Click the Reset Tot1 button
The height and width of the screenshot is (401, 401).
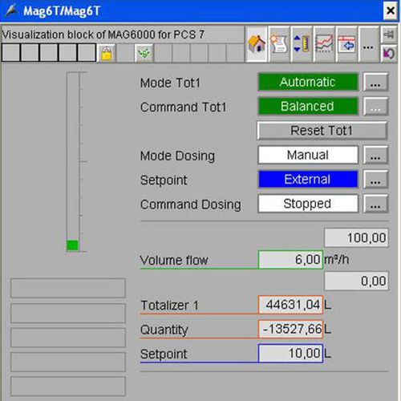click(x=322, y=131)
